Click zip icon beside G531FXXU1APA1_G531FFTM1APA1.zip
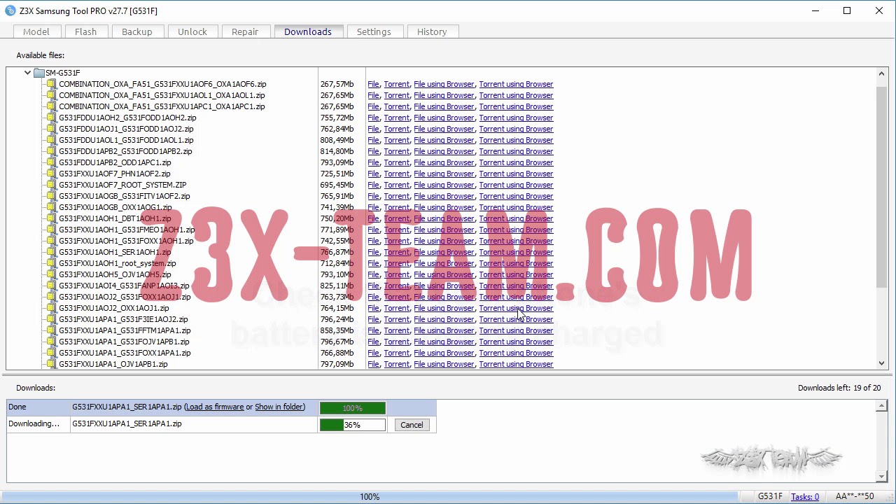 coord(51,330)
